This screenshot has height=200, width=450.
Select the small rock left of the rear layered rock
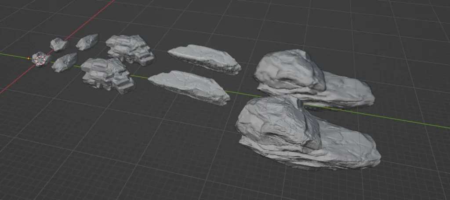[x=87, y=42]
